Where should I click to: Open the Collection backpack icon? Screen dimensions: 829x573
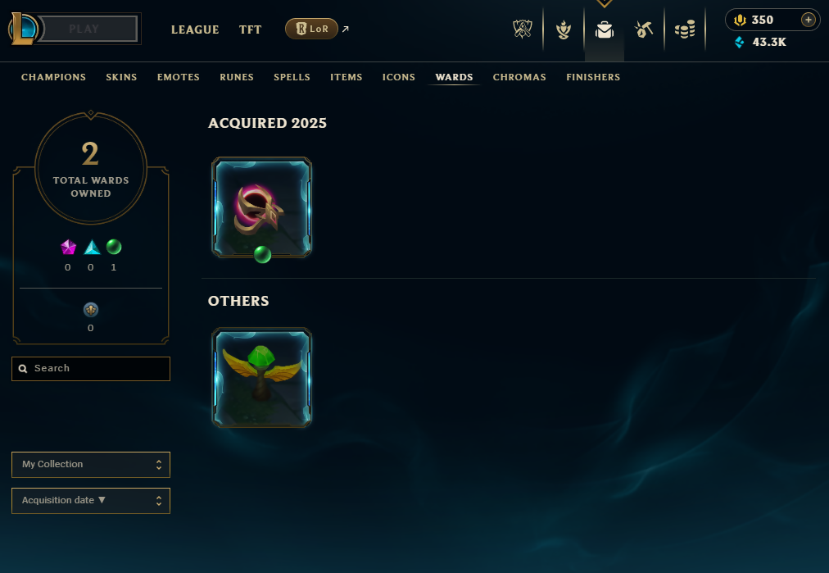tap(605, 30)
